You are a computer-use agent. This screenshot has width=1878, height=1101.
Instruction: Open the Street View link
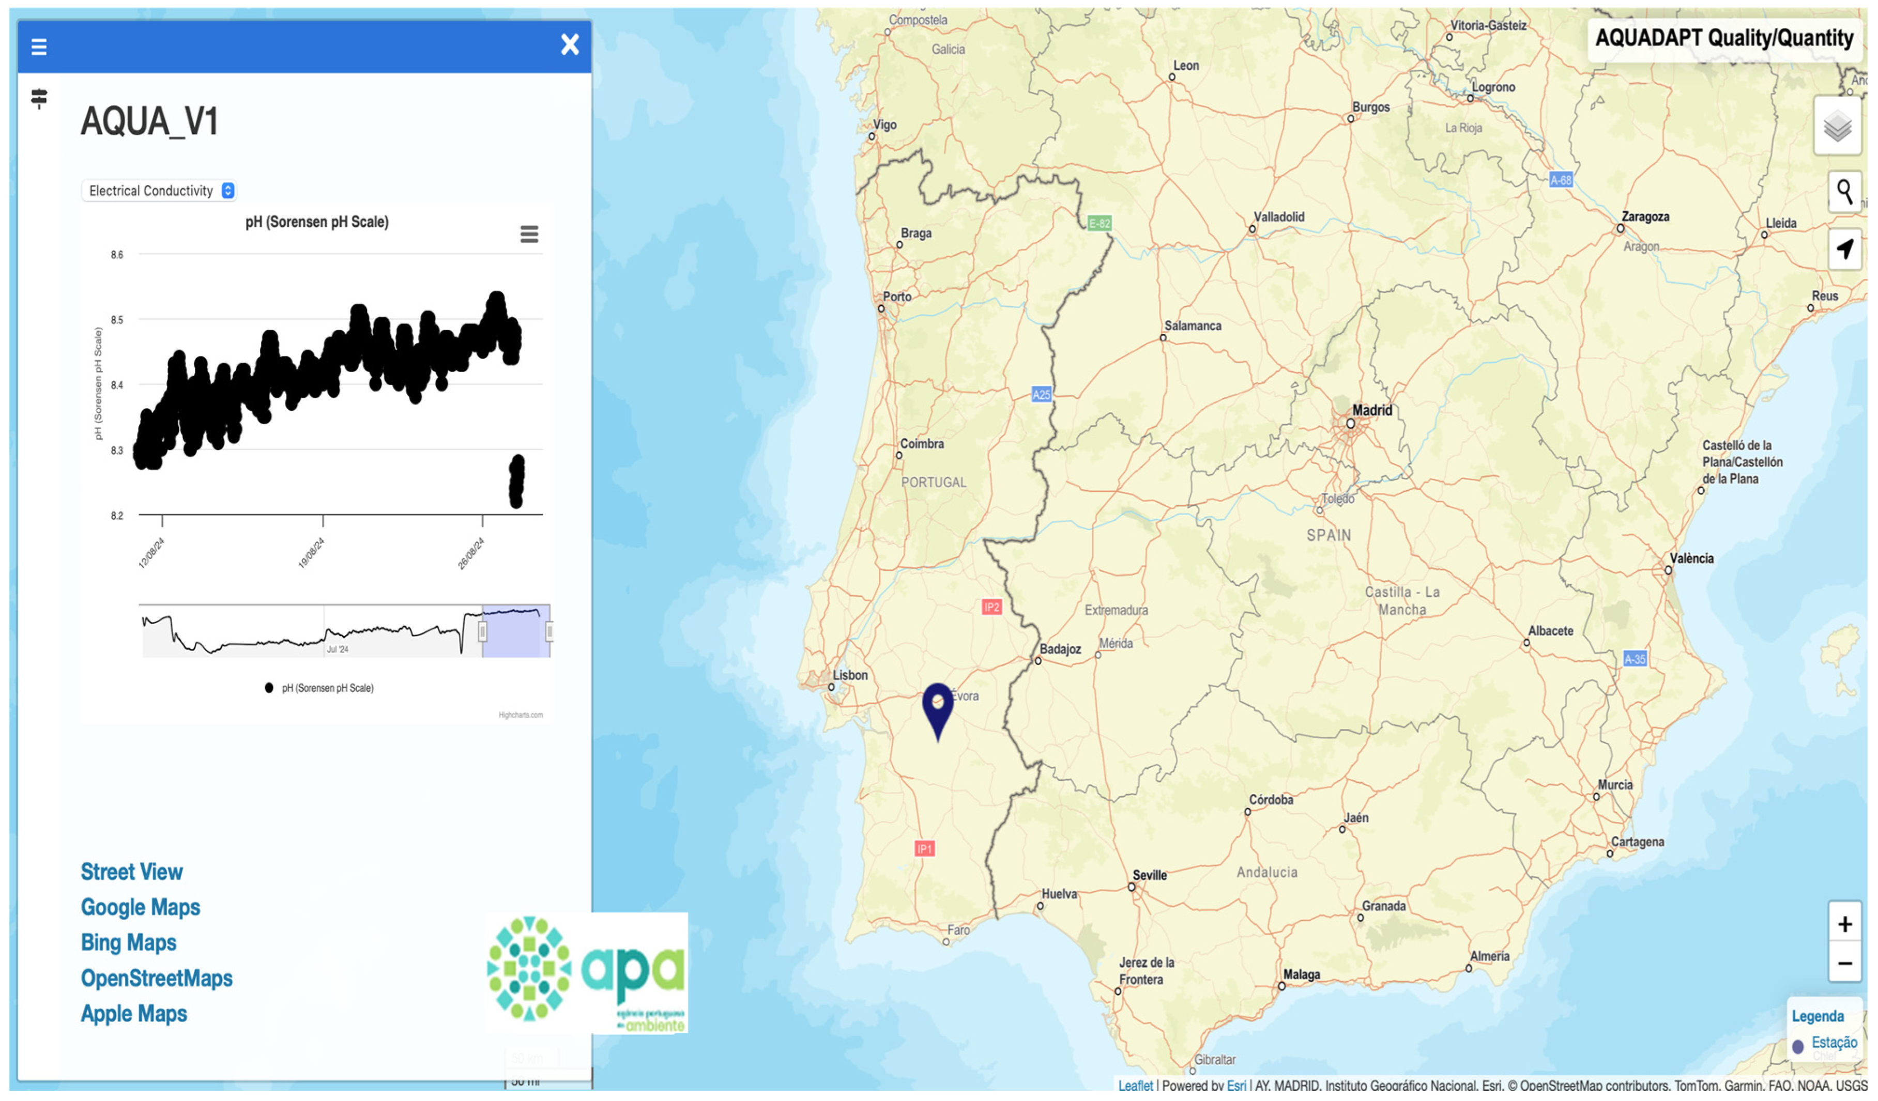point(132,872)
